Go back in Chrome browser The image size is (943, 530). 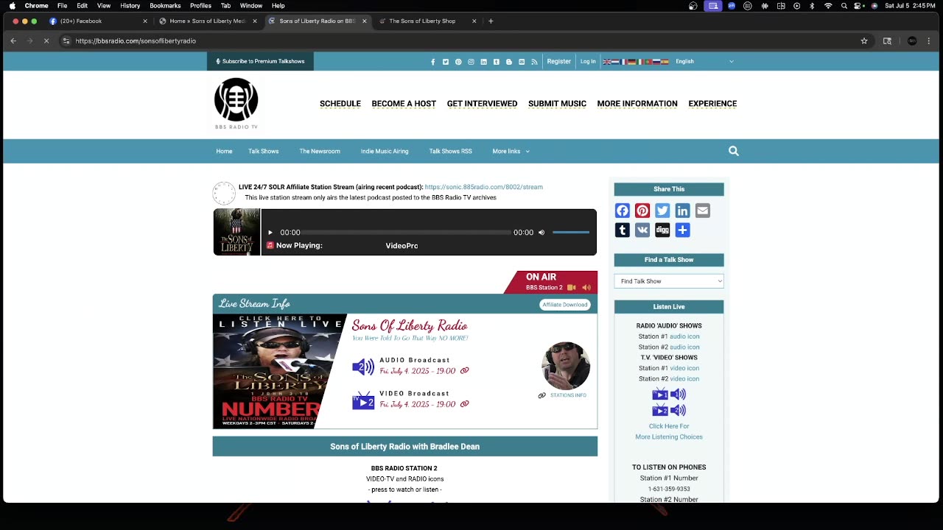pyautogui.click(x=13, y=41)
